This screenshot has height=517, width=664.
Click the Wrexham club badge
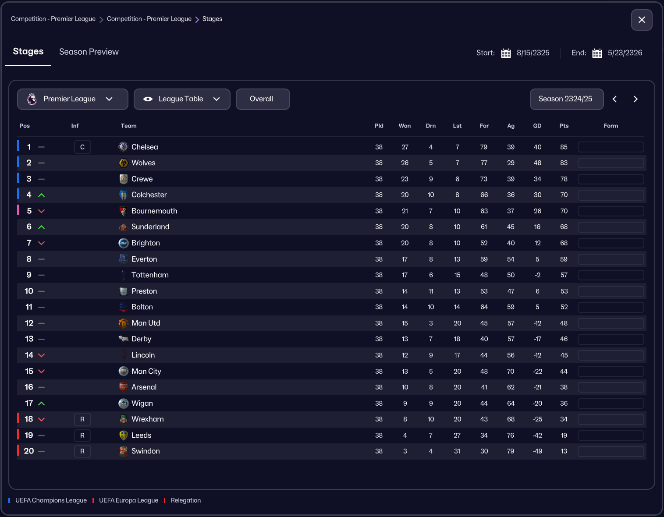pyautogui.click(x=124, y=419)
